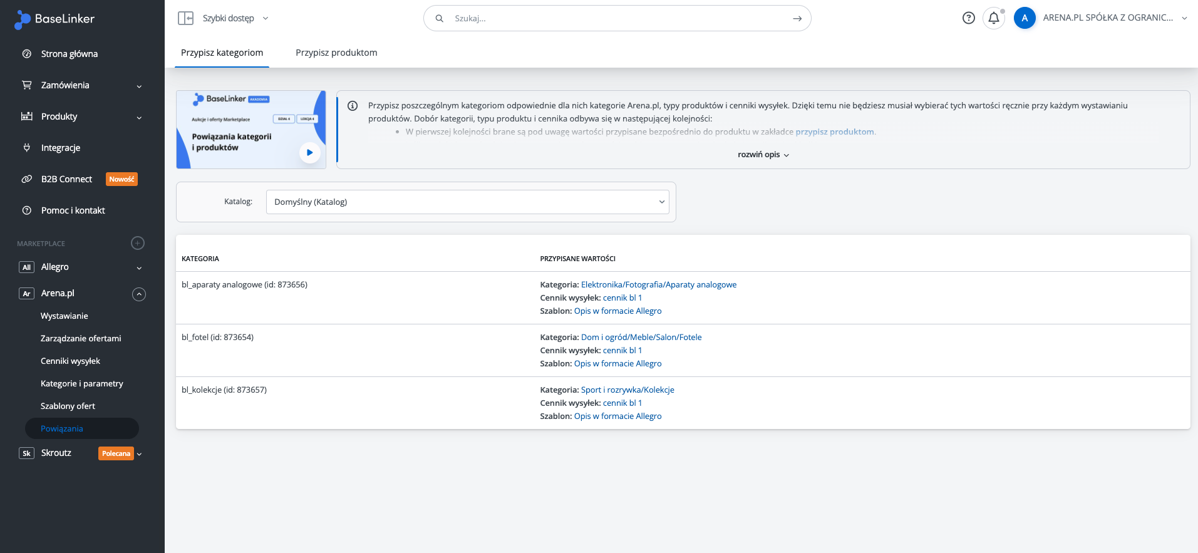The image size is (1198, 553).
Task: Toggle the sidebar panel icon beside Szybki dostęp
Action: tap(185, 18)
